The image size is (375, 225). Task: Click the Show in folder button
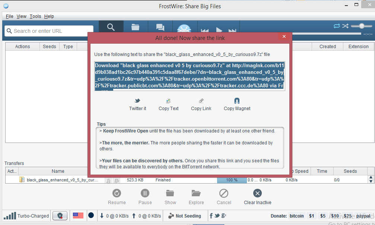click(170, 197)
